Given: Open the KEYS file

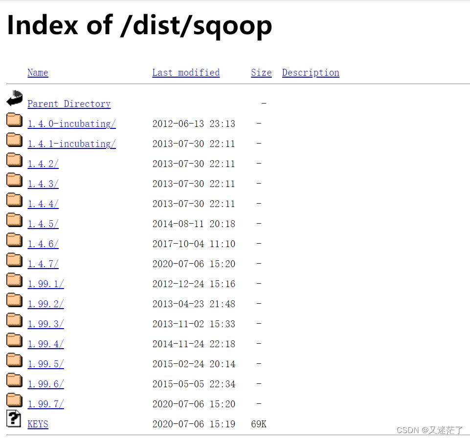Looking at the screenshot, I should click(38, 424).
